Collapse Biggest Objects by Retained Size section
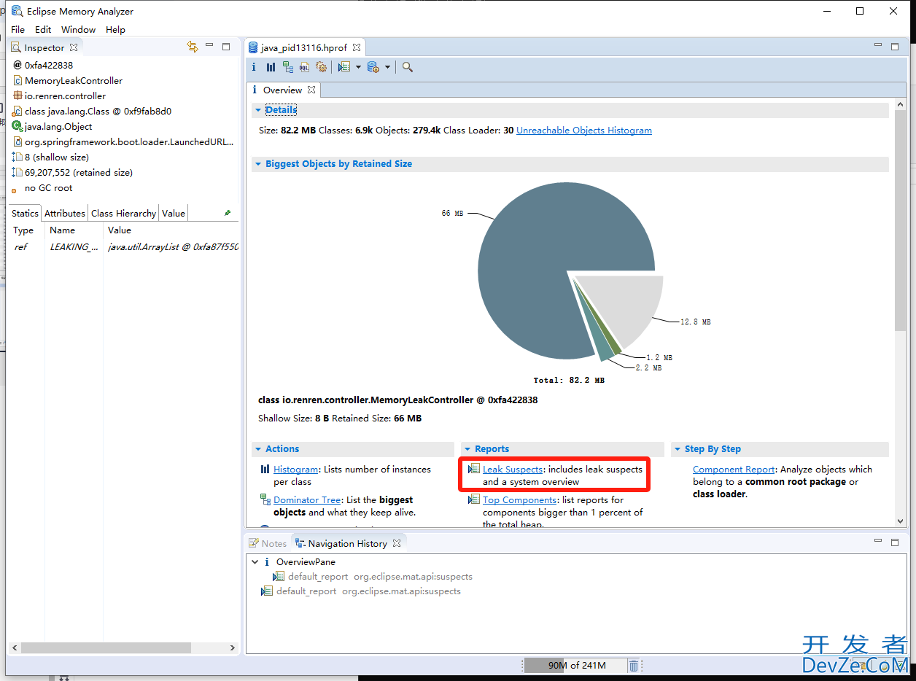Image resolution: width=916 pixels, height=681 pixels. pos(257,164)
